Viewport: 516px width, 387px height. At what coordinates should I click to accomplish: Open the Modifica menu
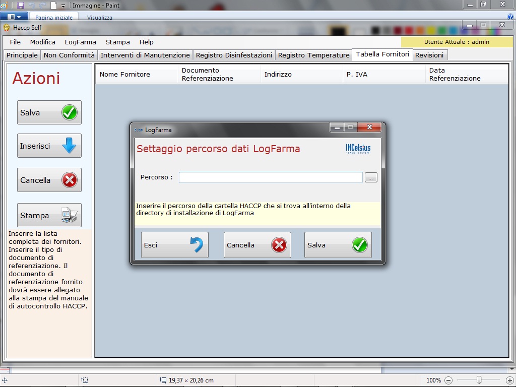click(x=42, y=42)
